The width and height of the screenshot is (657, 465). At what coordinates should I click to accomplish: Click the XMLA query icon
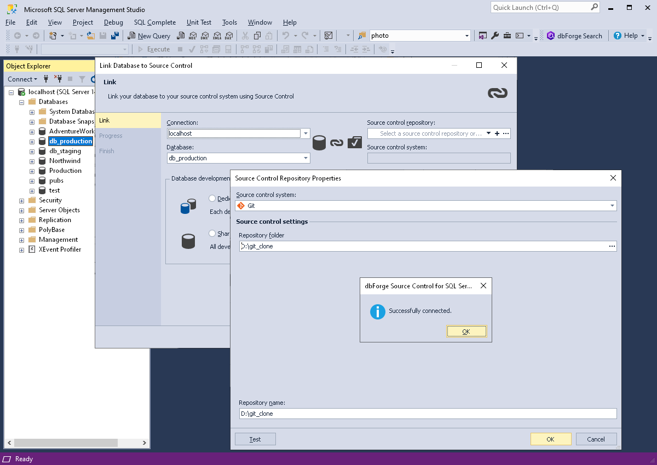(x=216, y=36)
